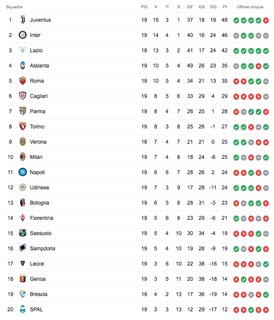The image size is (274, 320).
Task: Open the Cagliari team link
Action: point(39,96)
